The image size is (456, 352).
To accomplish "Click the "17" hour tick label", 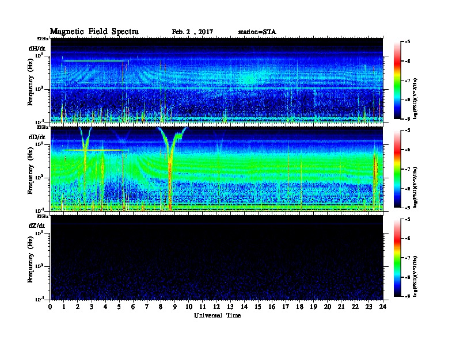I will pos(286,307).
